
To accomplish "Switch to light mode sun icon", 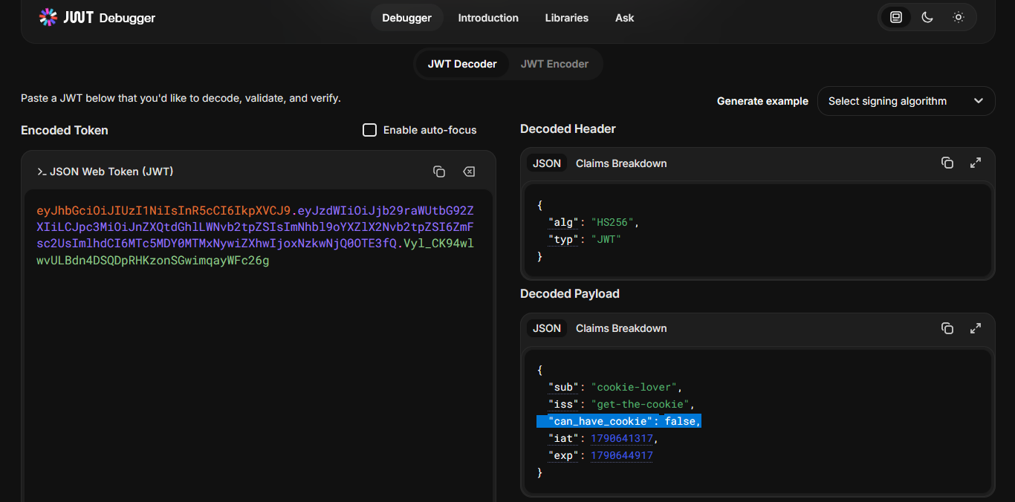I will click(x=959, y=17).
